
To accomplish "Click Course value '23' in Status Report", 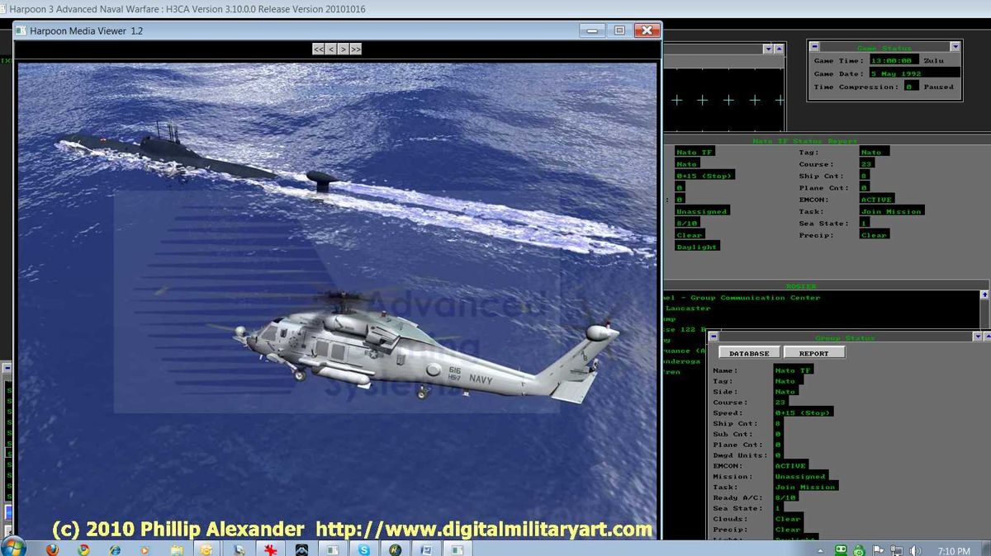I will pyautogui.click(x=866, y=164).
